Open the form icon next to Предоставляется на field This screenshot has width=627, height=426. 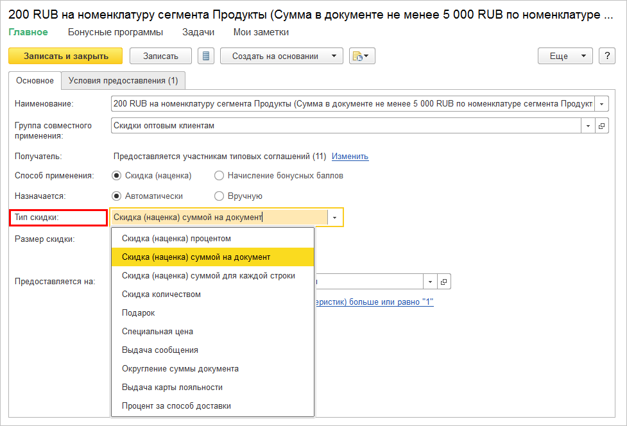(443, 282)
